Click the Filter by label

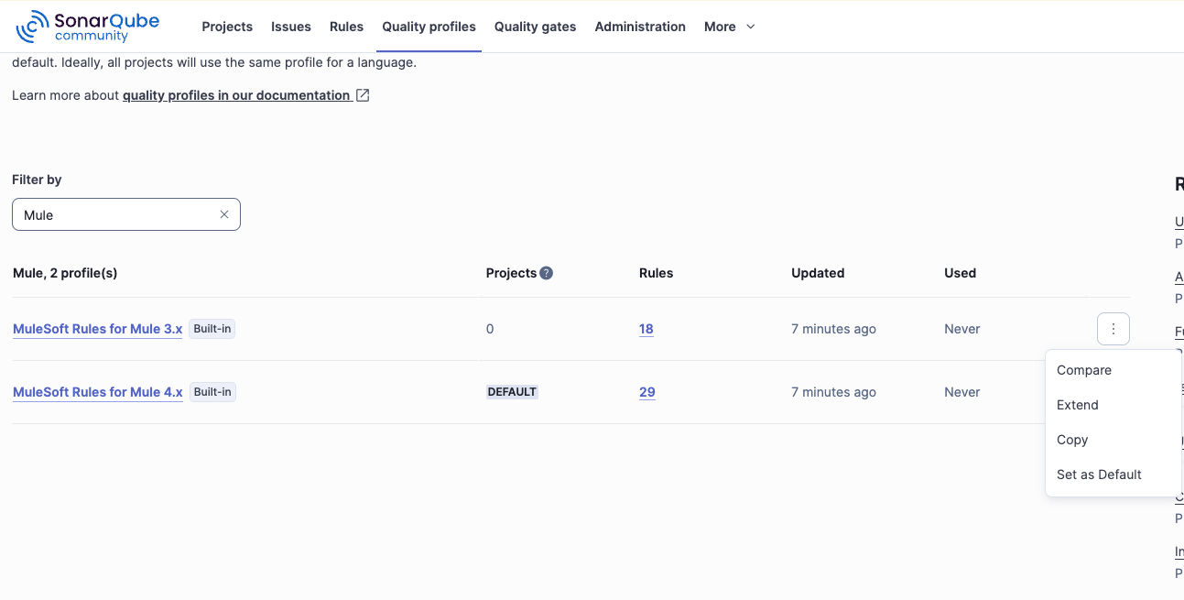[x=37, y=180]
